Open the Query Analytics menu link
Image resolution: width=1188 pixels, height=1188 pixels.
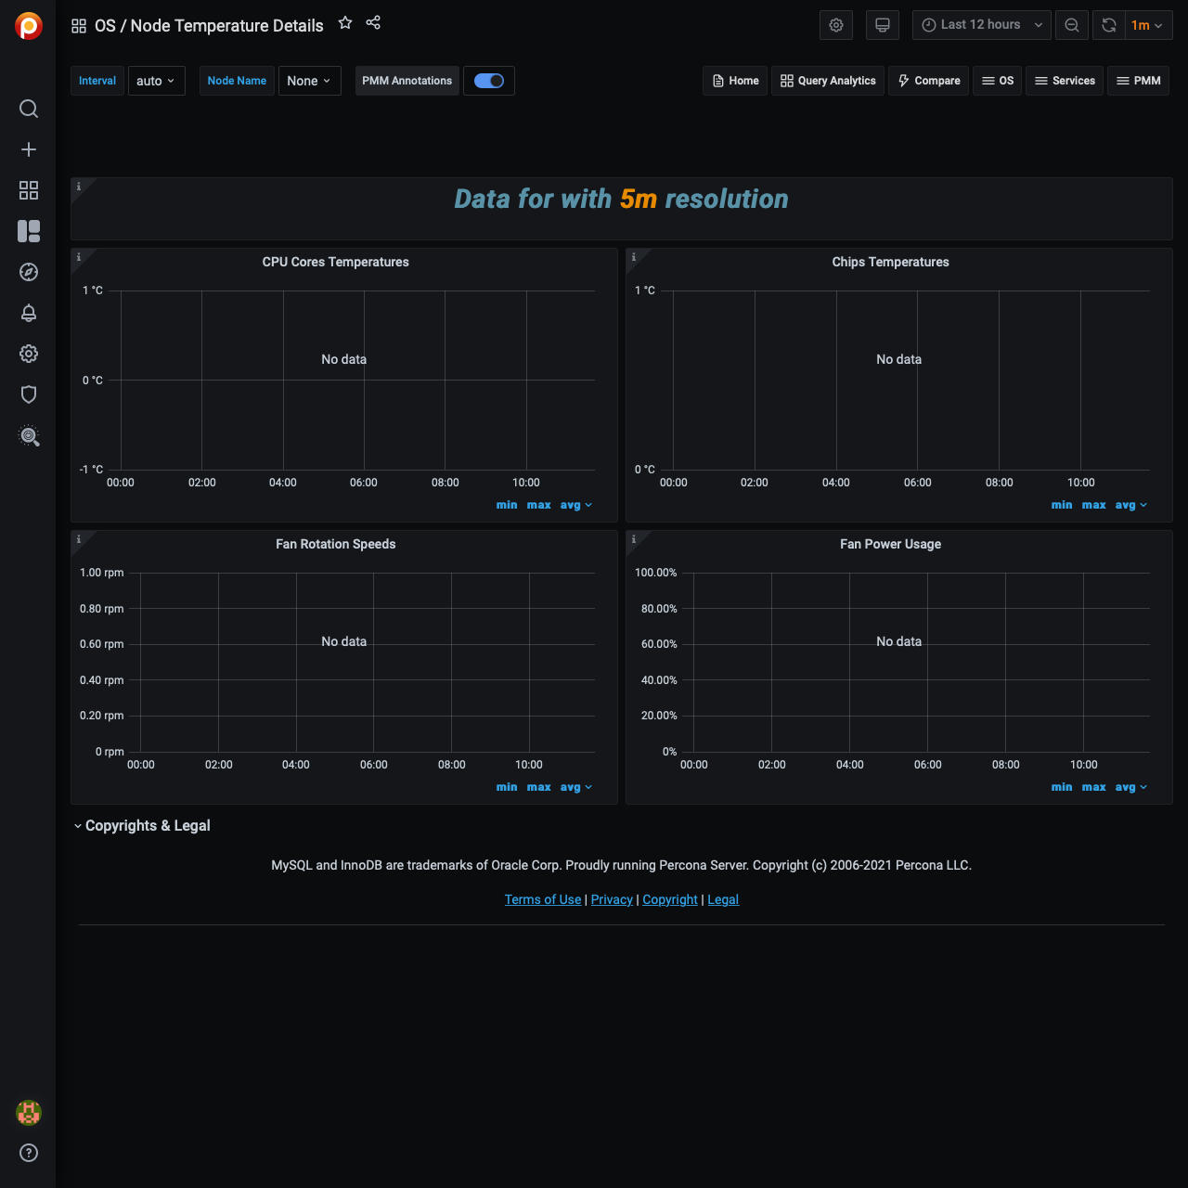[828, 81]
